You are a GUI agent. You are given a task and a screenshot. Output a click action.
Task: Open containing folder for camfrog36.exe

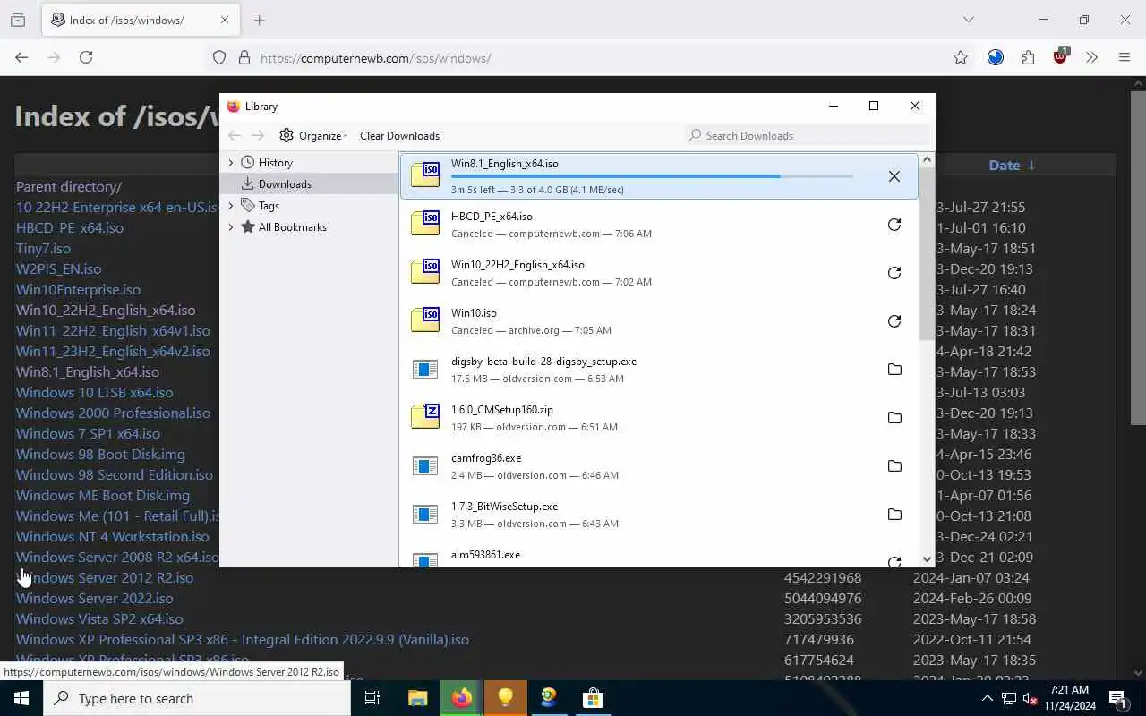(894, 466)
